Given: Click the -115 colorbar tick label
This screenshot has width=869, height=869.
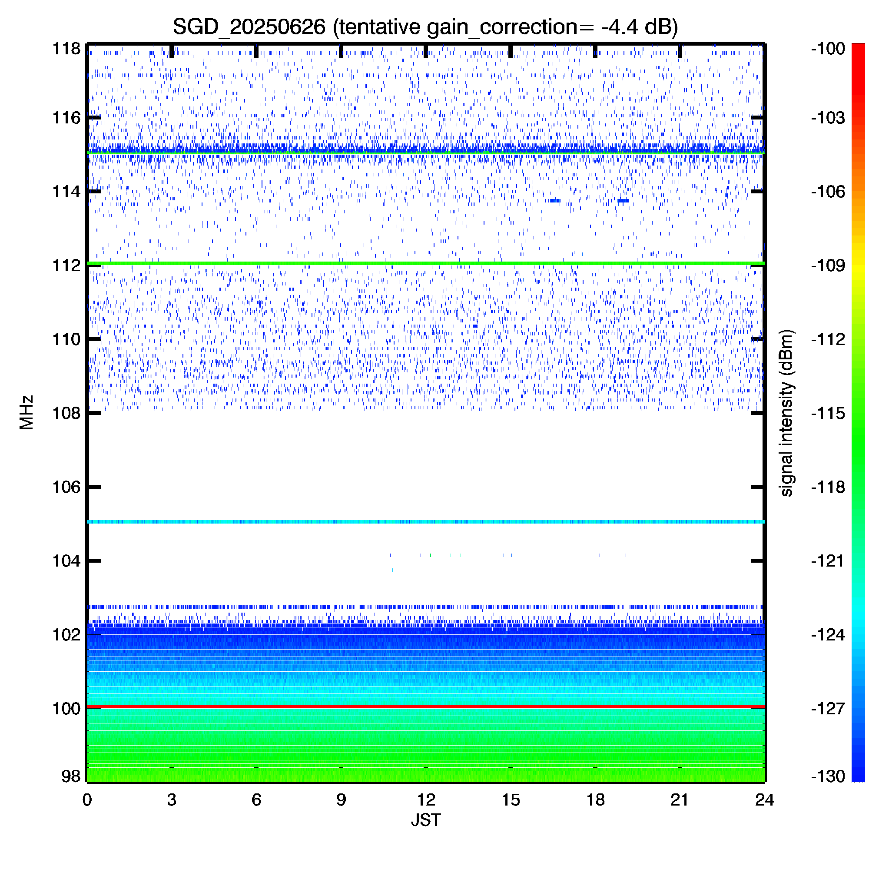Looking at the screenshot, I should pos(828,413).
